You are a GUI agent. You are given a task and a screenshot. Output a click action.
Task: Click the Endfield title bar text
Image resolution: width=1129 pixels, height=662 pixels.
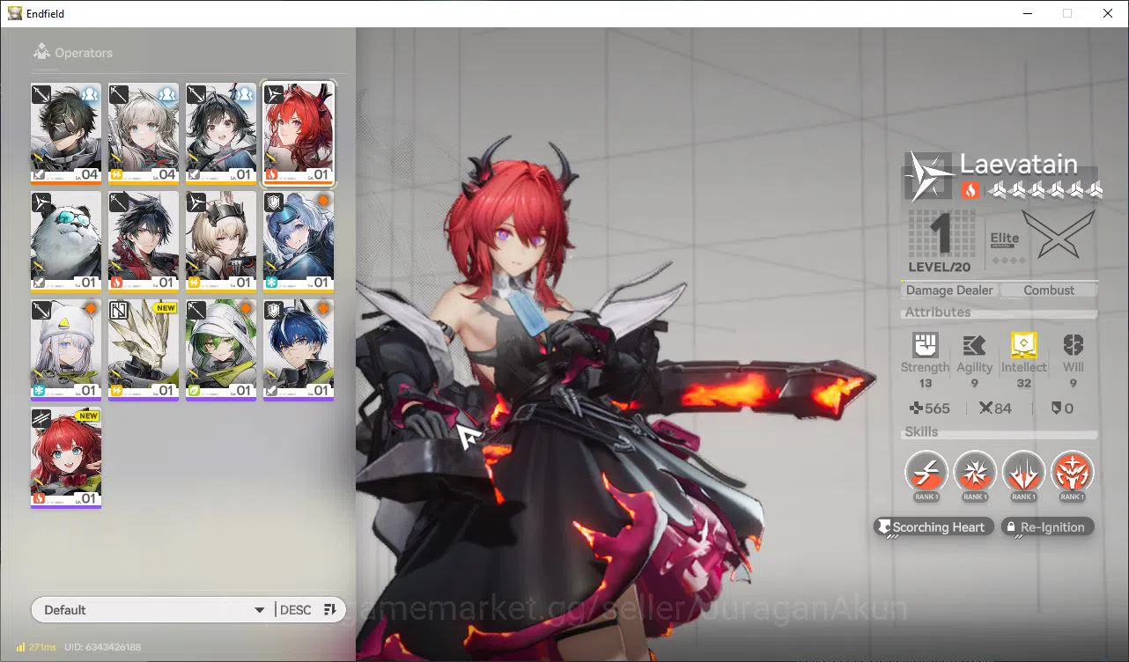(x=46, y=14)
